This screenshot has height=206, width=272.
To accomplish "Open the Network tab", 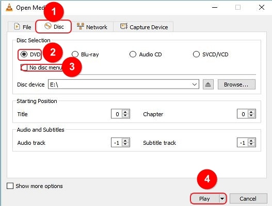I will click(x=92, y=27).
